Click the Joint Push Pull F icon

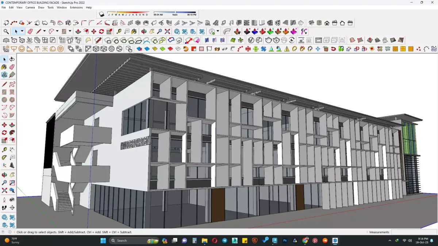(x=293, y=32)
